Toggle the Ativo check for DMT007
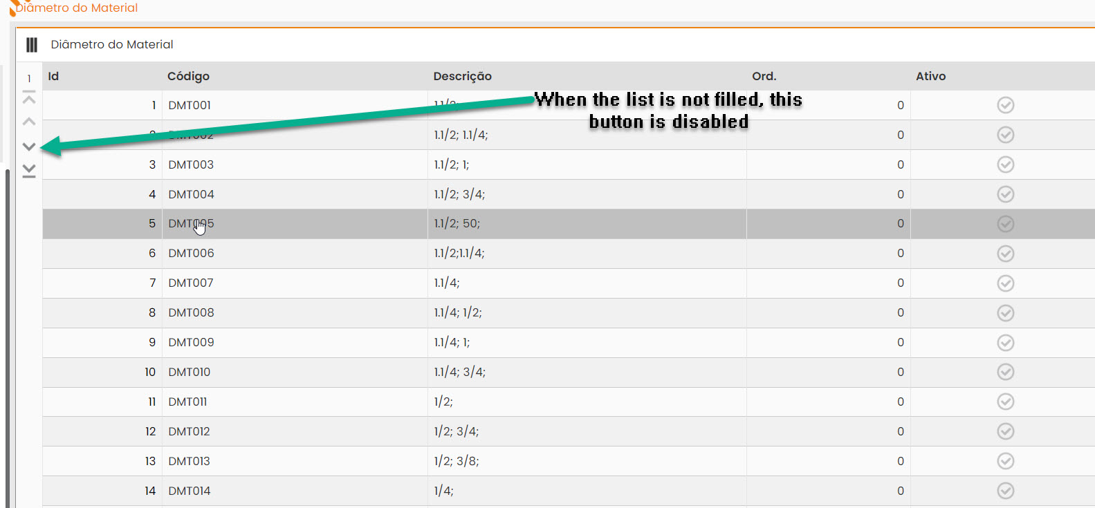Viewport: 1095px width, 508px height. [x=1006, y=283]
